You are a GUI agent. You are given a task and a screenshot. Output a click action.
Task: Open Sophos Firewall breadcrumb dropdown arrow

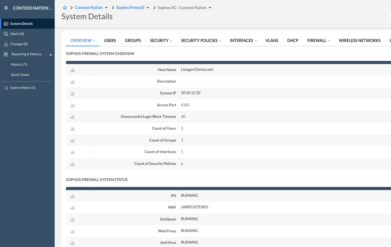click(x=148, y=8)
